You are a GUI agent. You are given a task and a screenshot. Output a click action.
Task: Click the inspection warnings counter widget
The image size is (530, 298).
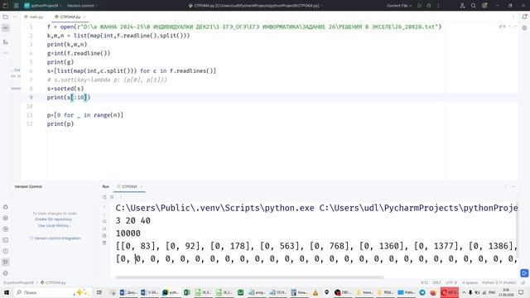point(502,26)
